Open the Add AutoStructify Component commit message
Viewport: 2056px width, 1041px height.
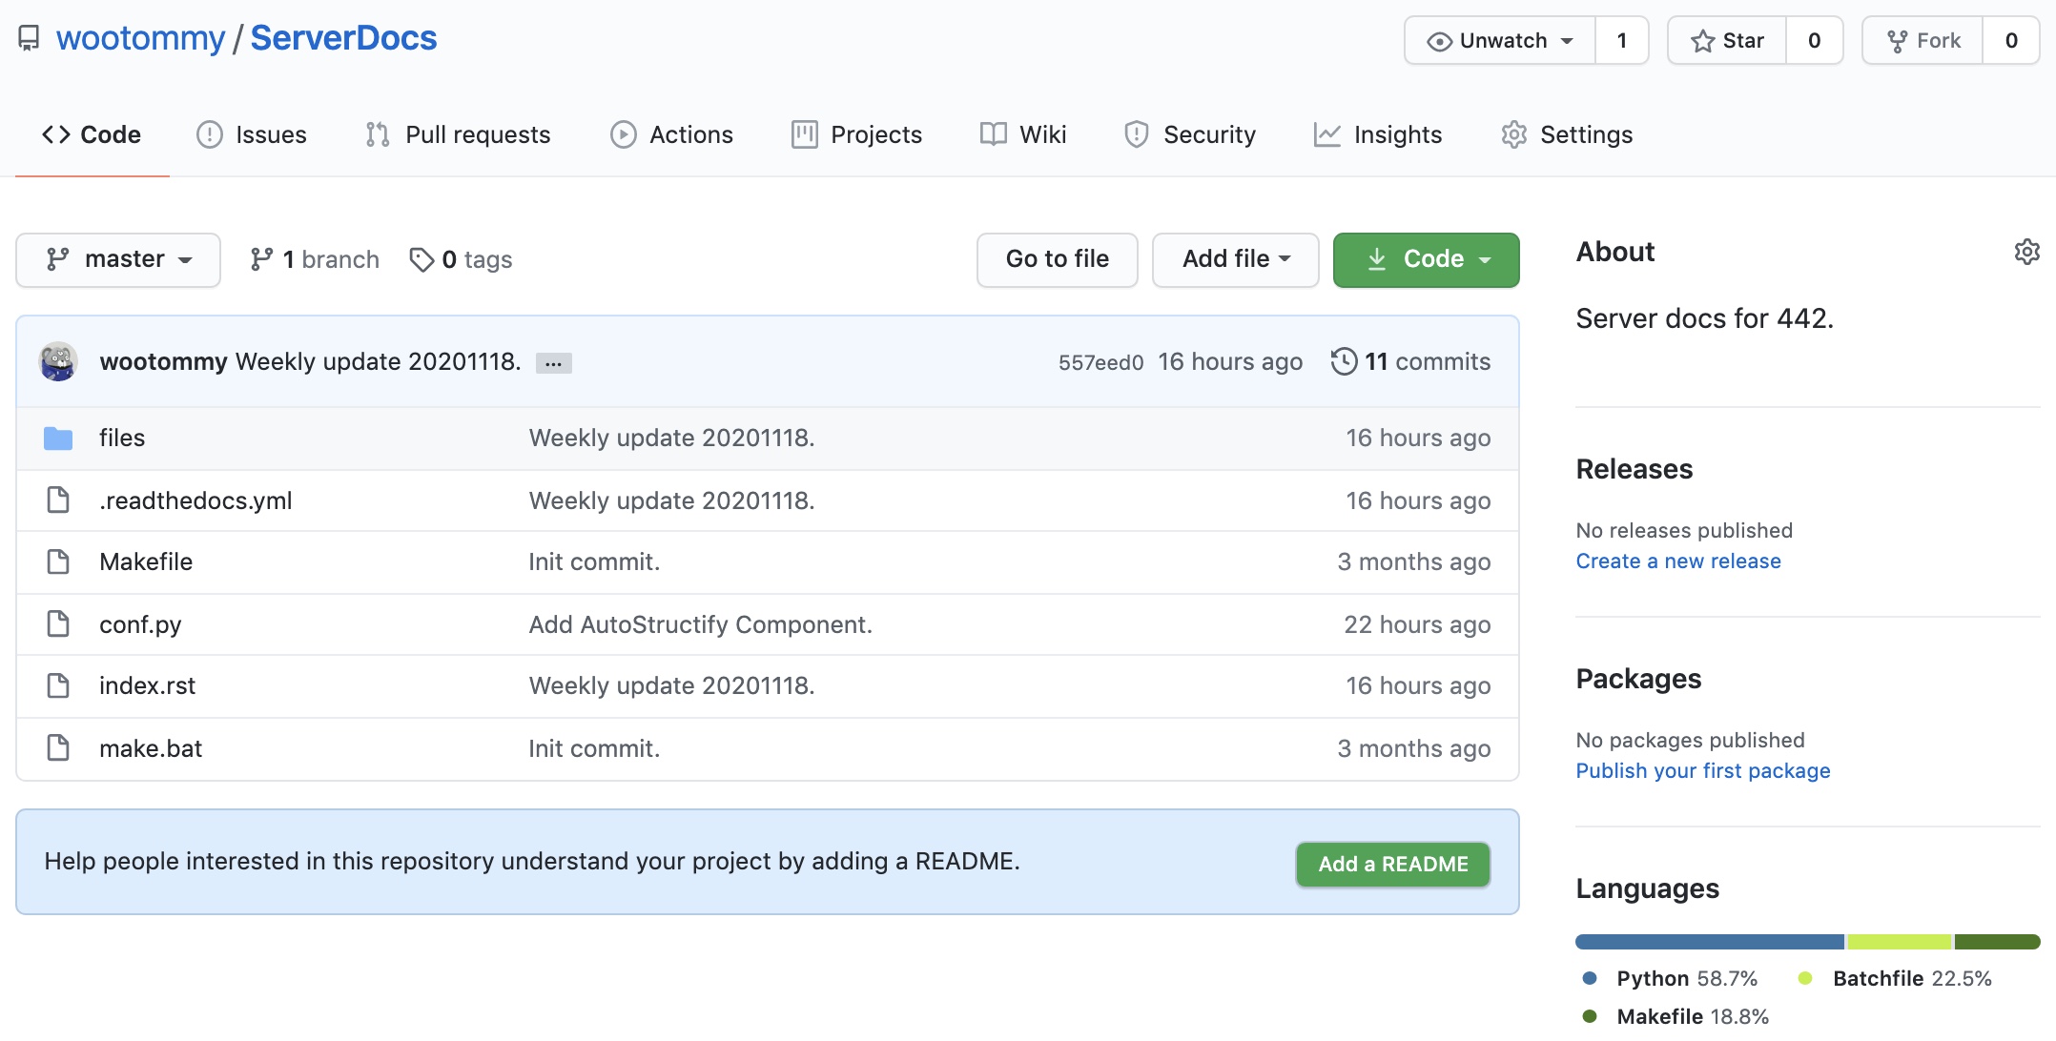[701, 624]
